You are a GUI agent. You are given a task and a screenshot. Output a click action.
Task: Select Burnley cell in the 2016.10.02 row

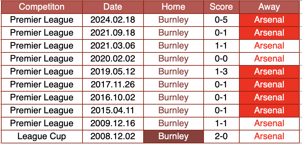[x=173, y=97]
